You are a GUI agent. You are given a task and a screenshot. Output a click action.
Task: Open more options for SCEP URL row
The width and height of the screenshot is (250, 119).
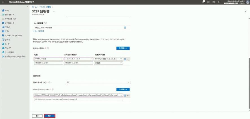point(128,96)
